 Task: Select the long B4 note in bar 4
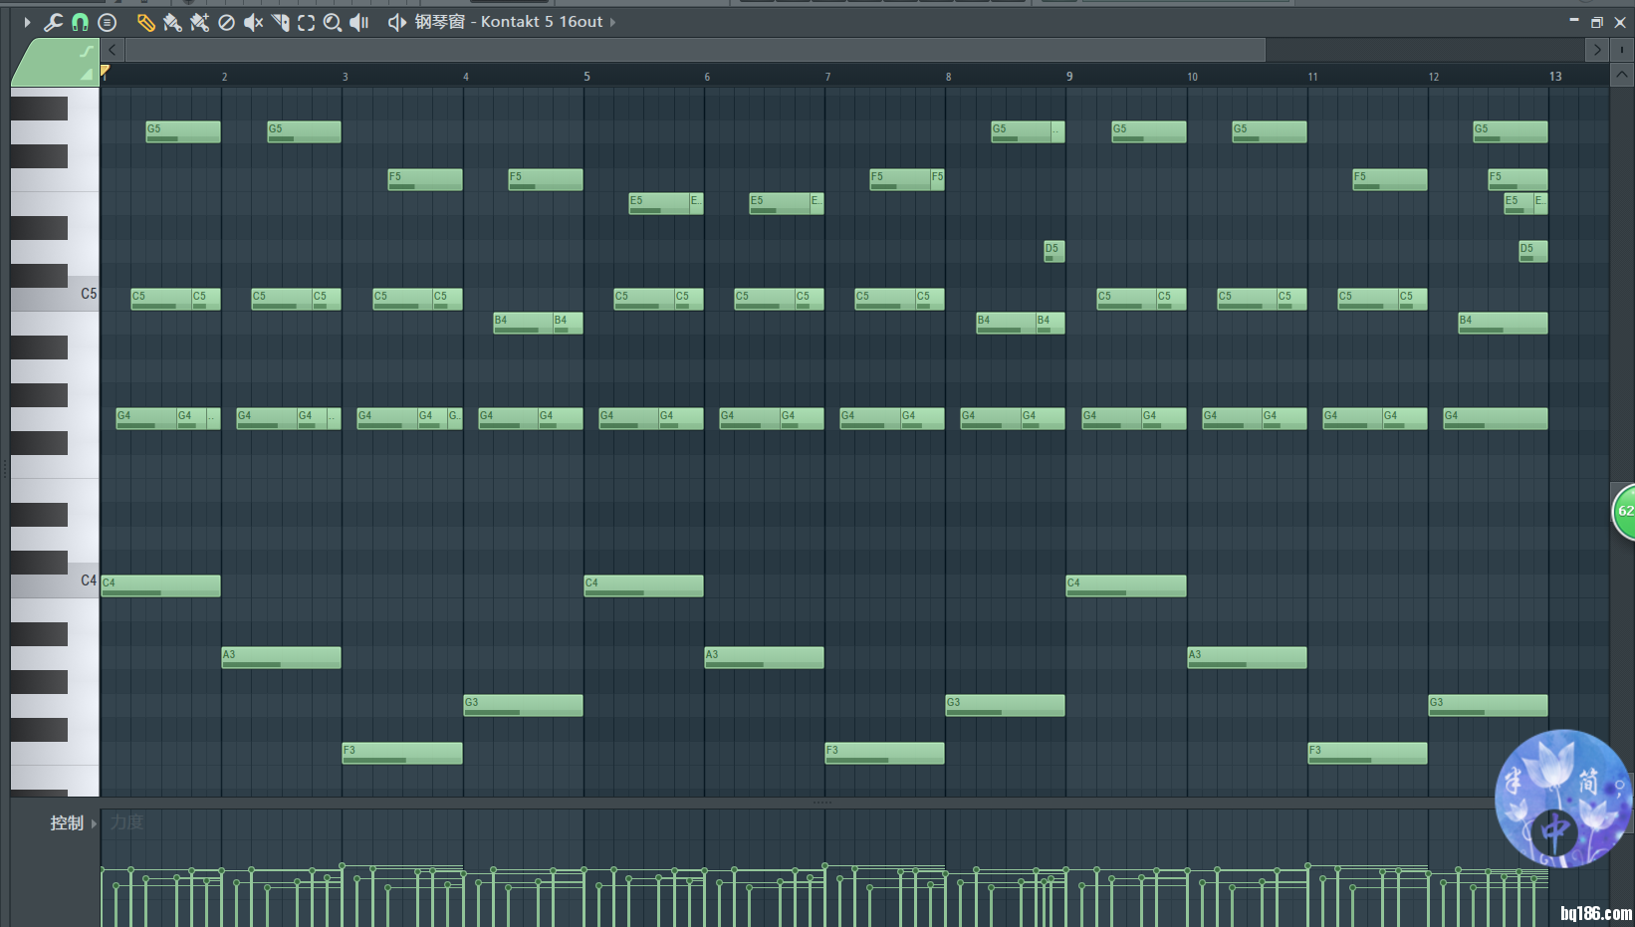tap(523, 324)
